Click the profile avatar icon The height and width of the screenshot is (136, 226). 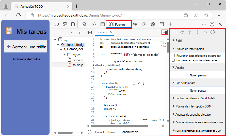click(6, 7)
